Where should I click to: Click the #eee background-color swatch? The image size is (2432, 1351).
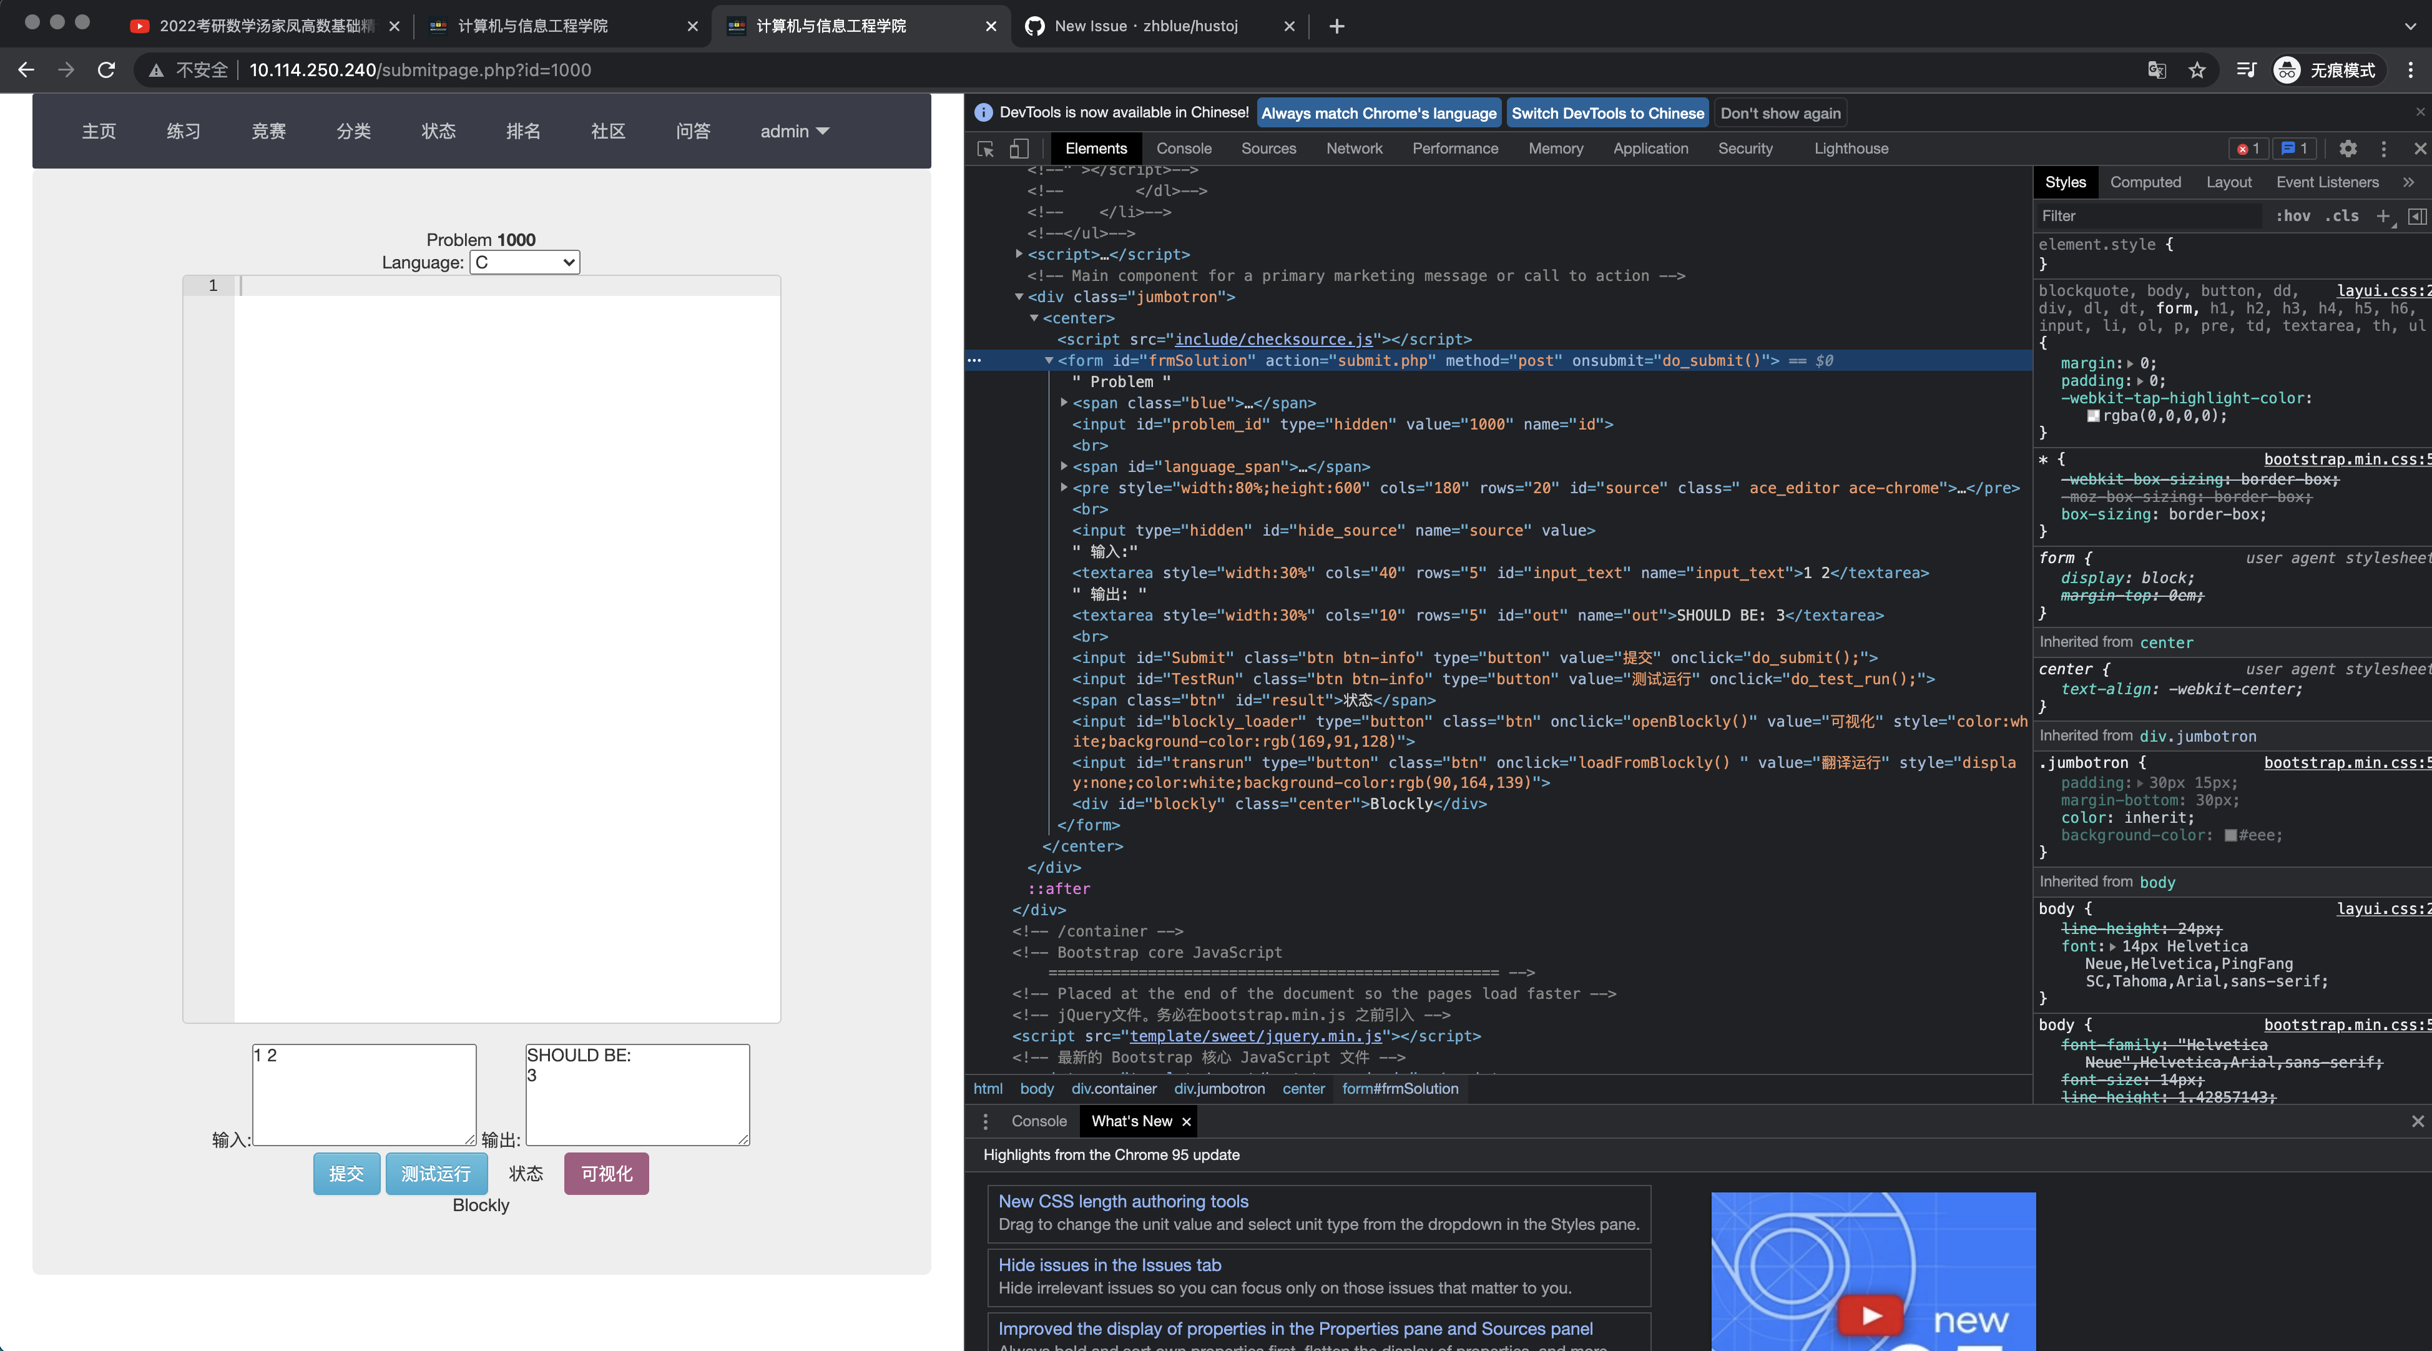click(x=2230, y=835)
